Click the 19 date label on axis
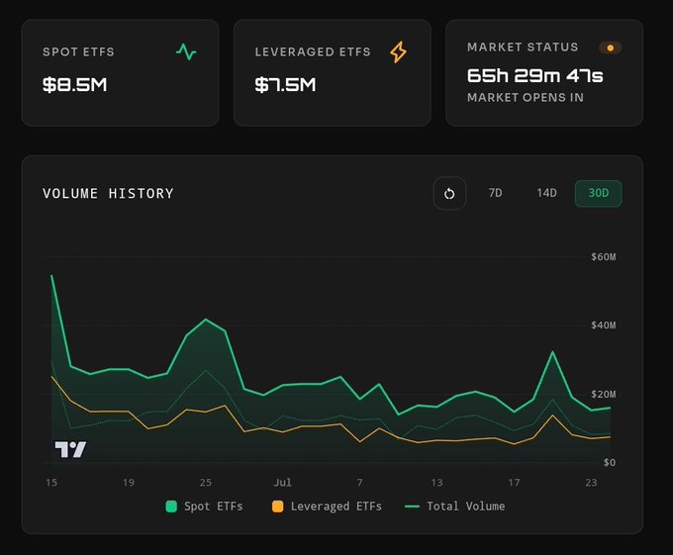673x555 pixels. 129,483
